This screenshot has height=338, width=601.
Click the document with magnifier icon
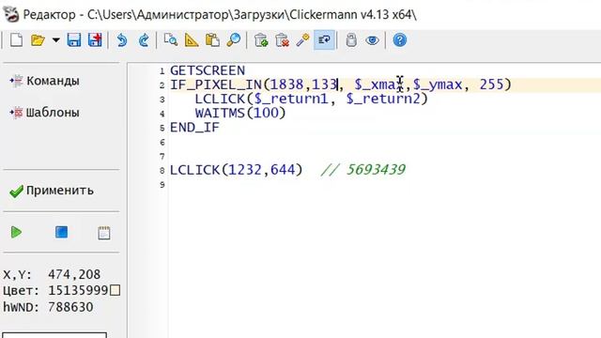point(170,39)
